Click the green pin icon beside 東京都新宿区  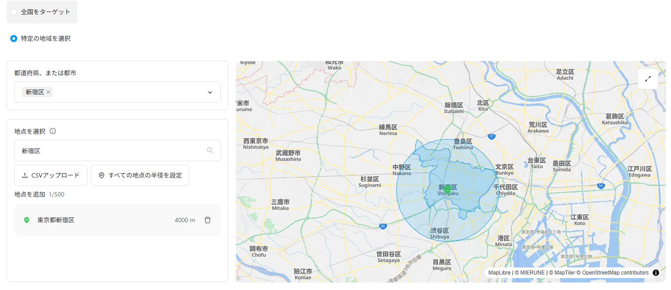pyautogui.click(x=26, y=220)
